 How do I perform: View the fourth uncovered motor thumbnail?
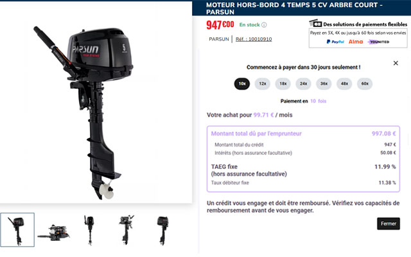point(126,230)
